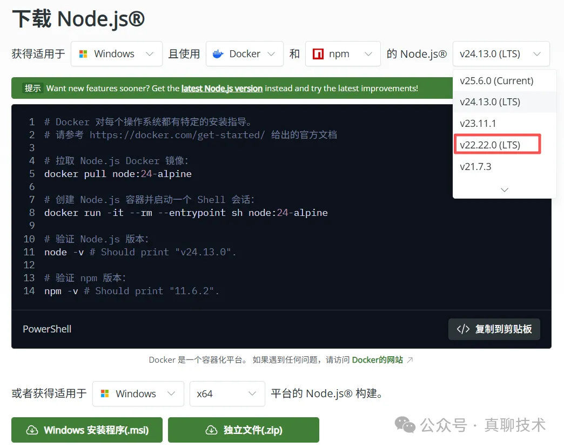
Task: Open the npm package manager dropdown
Action: pyautogui.click(x=343, y=54)
